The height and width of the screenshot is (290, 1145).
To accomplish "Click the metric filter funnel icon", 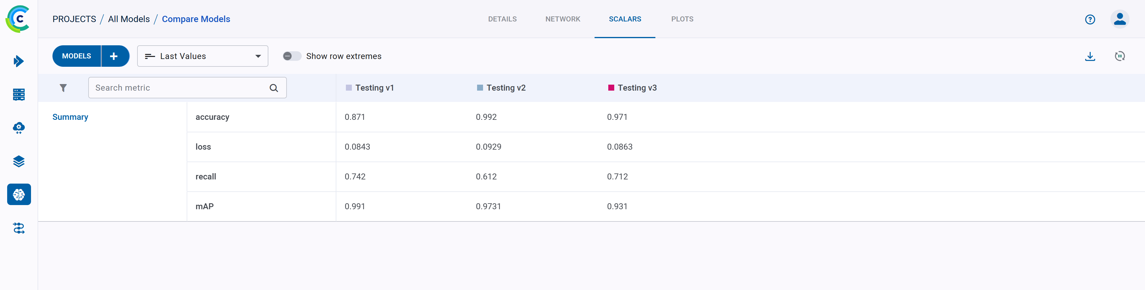I will point(63,88).
